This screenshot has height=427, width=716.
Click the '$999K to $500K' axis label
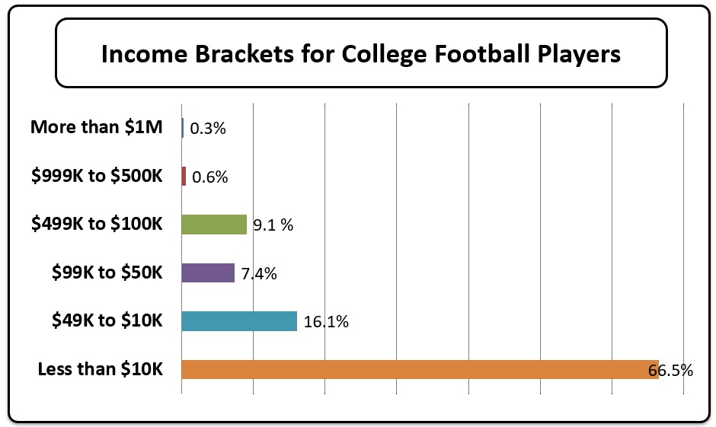pos(97,176)
